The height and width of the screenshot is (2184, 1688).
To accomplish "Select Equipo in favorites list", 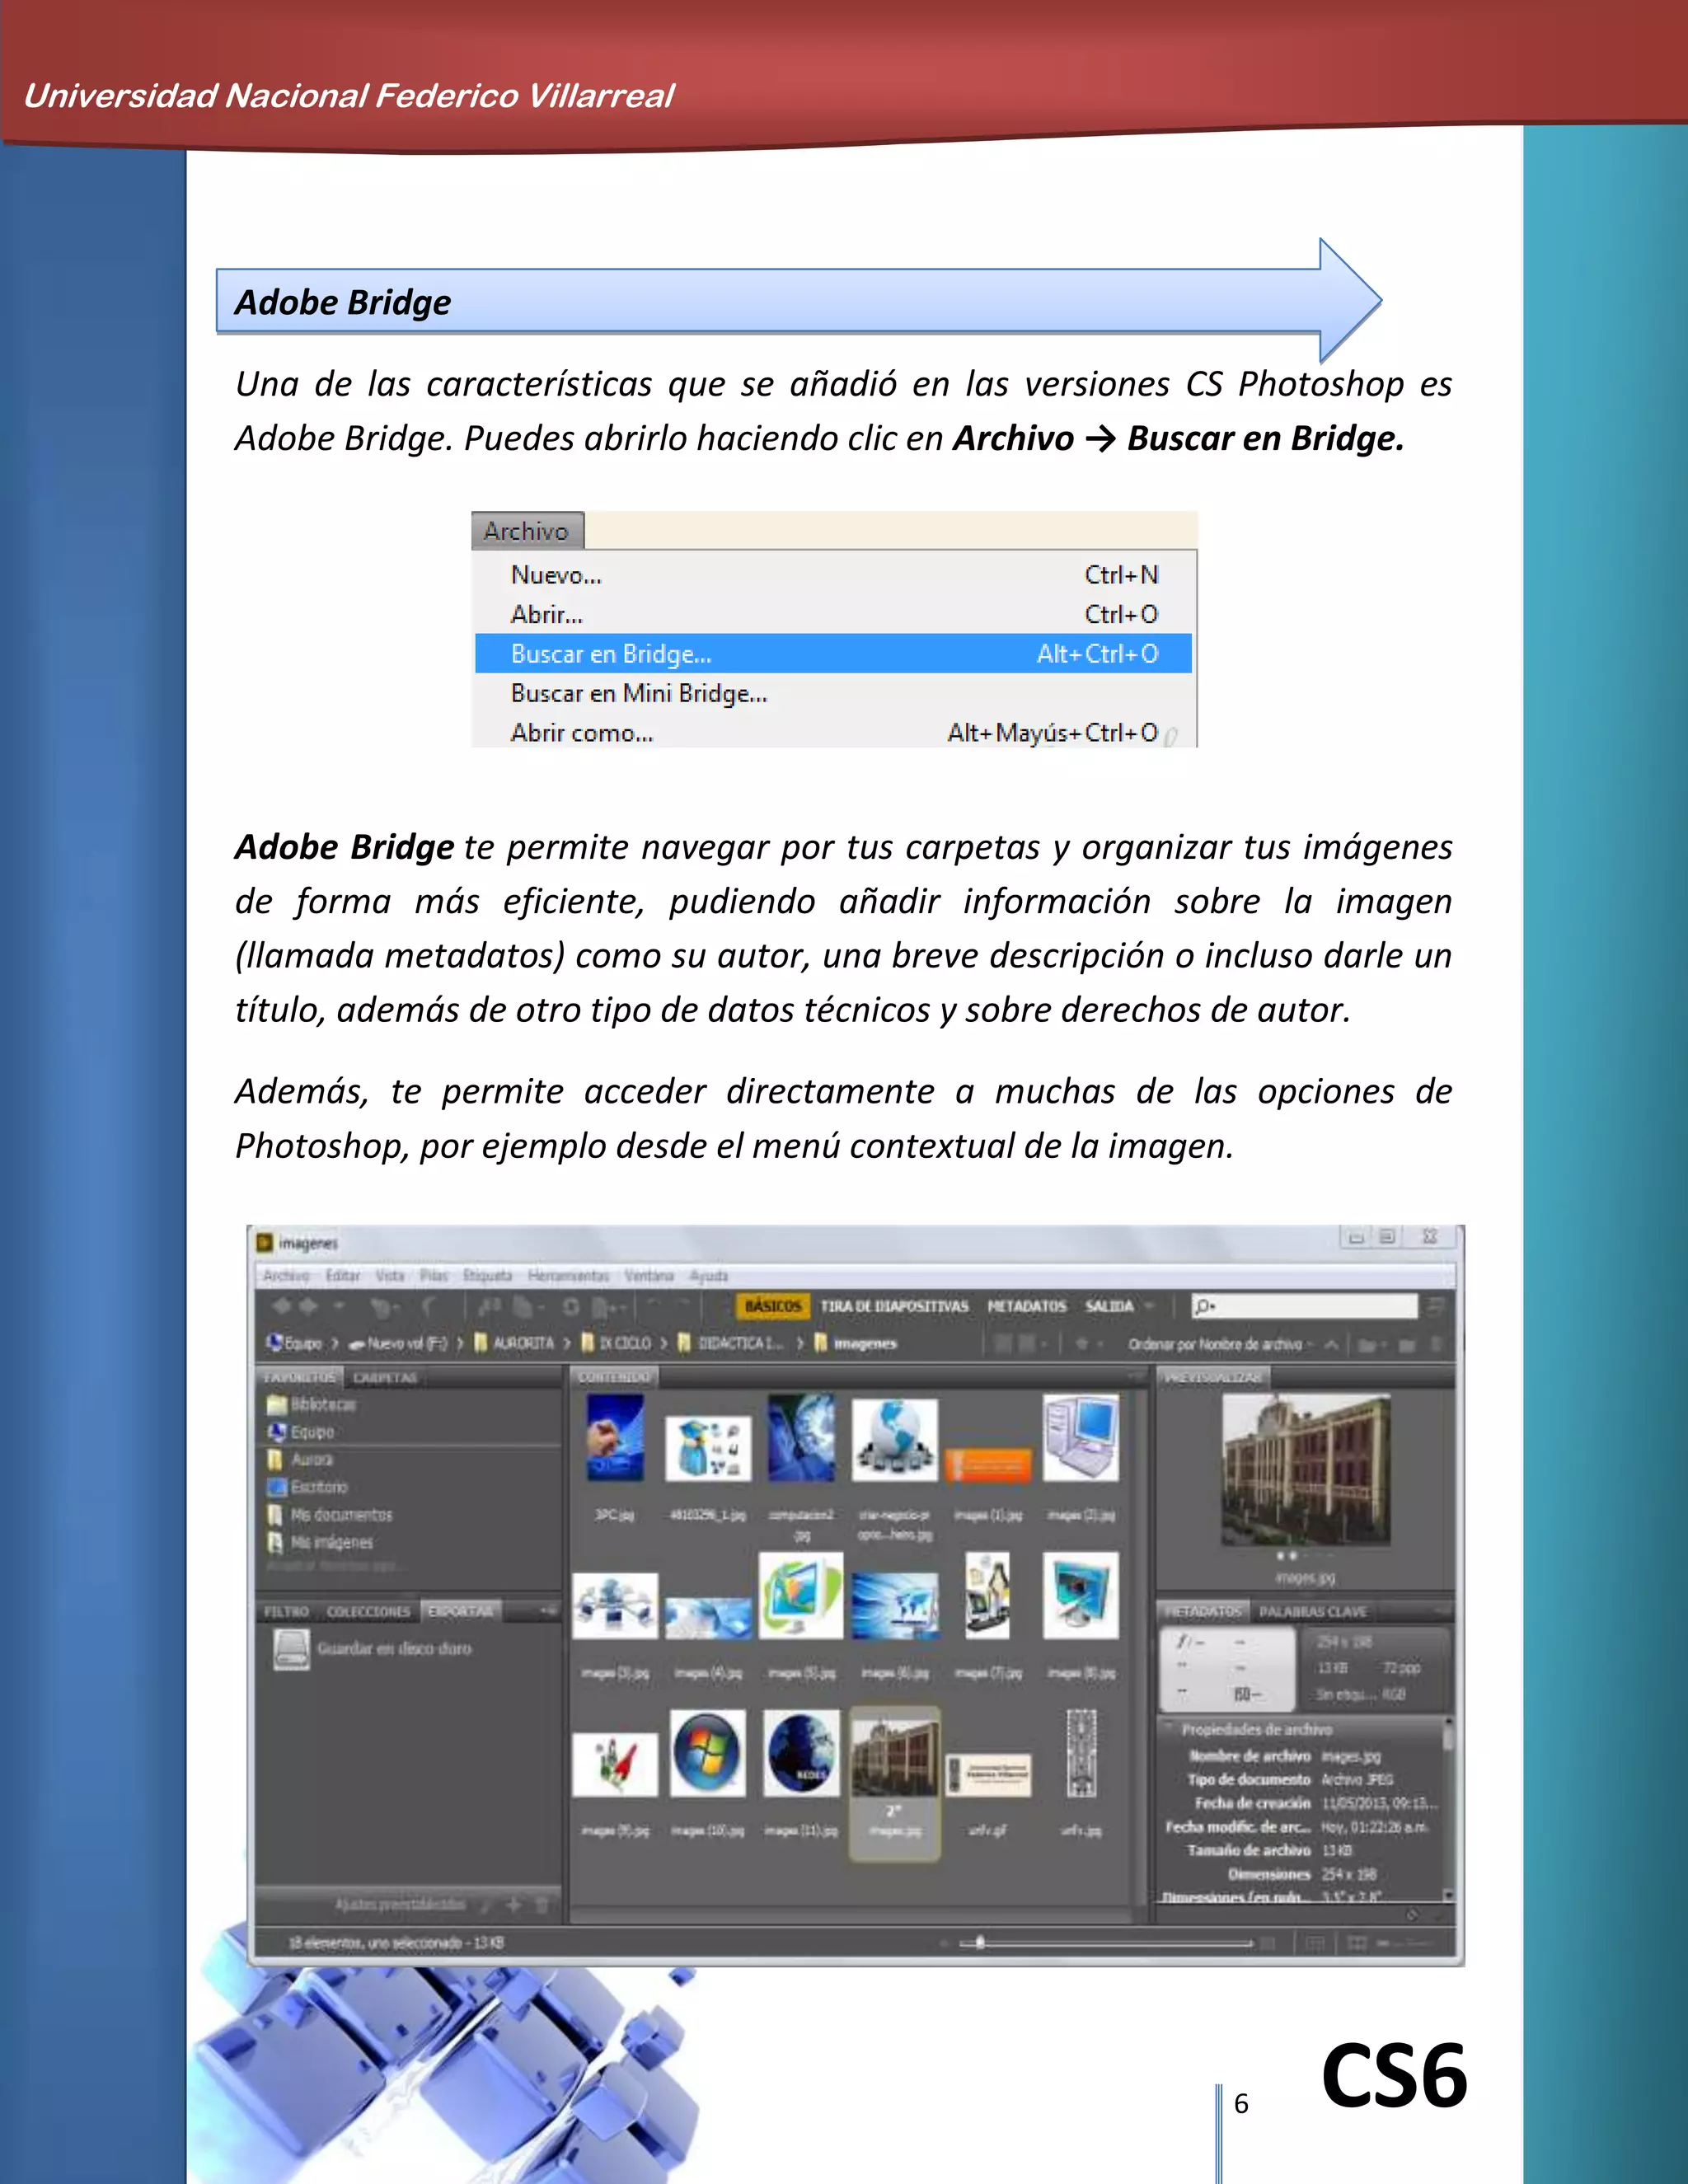I will (x=300, y=1432).
